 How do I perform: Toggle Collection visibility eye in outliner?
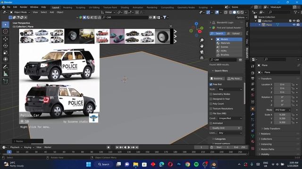294,21
